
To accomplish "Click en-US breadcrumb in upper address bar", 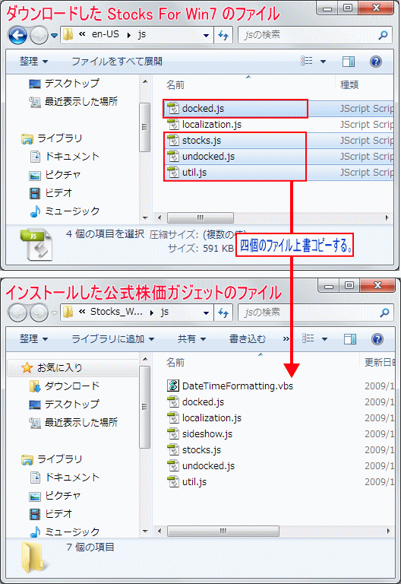I will 106,34.
